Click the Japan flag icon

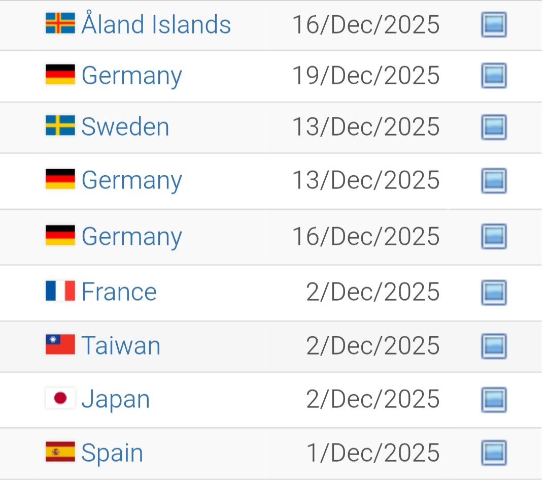pyautogui.click(x=60, y=398)
